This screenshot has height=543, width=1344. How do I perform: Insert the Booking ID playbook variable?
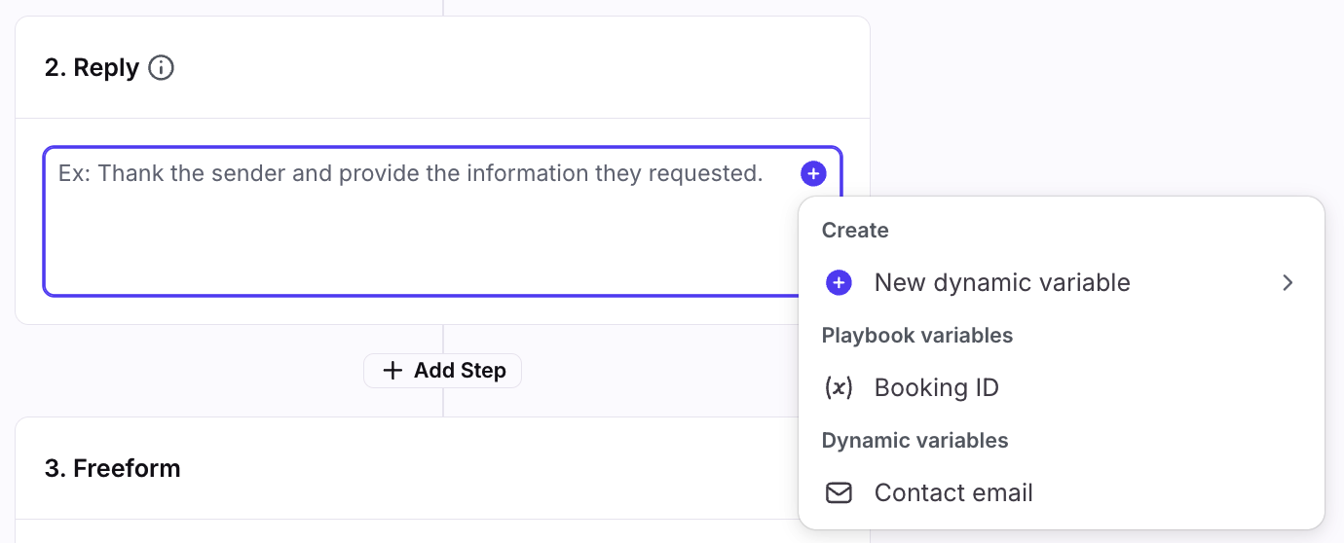coord(936,387)
